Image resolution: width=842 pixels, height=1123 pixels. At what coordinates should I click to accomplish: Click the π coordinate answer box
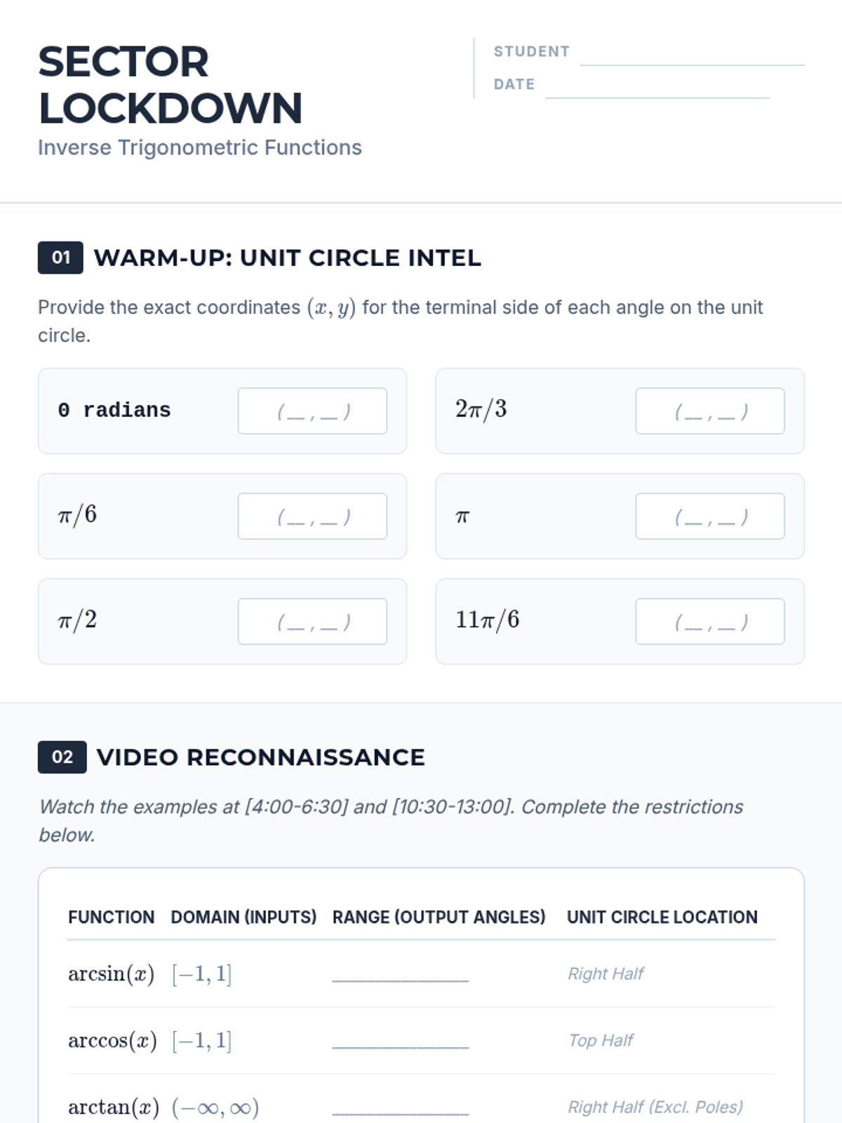[x=710, y=516]
